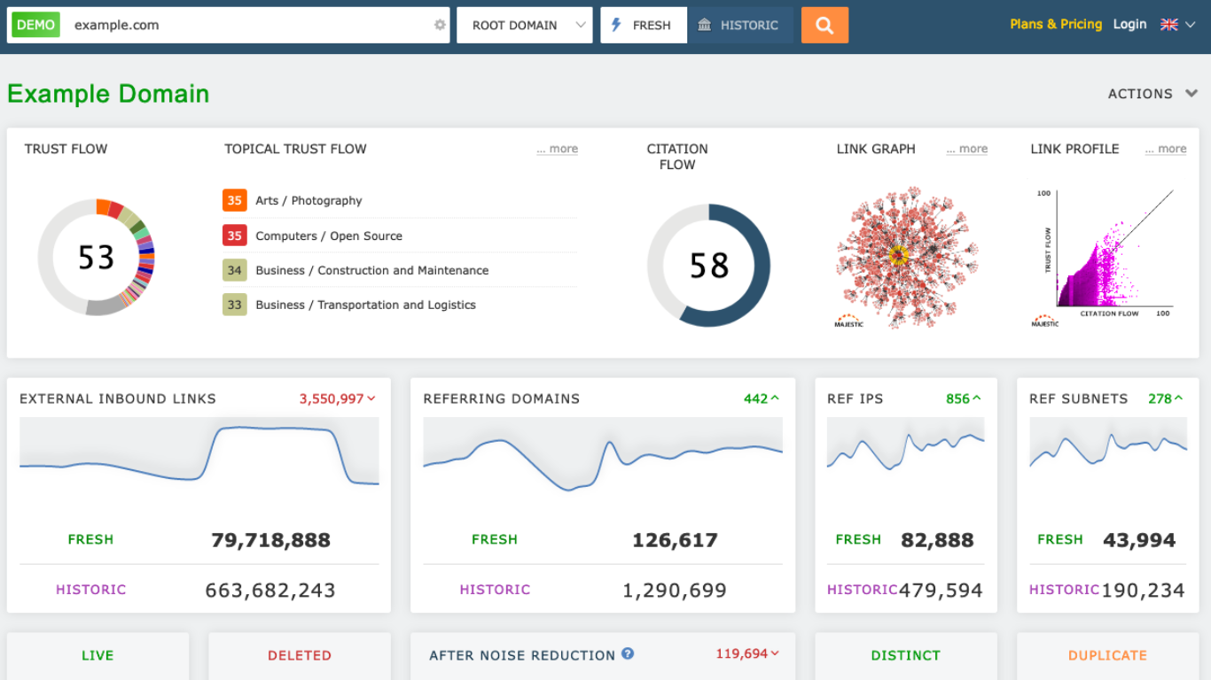The width and height of the screenshot is (1211, 680).
Task: Open the ROOT DOMAIN dropdown
Action: pyautogui.click(x=524, y=25)
